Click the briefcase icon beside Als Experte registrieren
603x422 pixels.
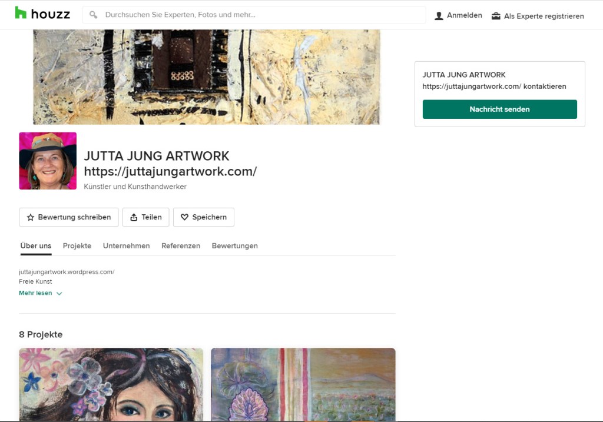pos(495,16)
